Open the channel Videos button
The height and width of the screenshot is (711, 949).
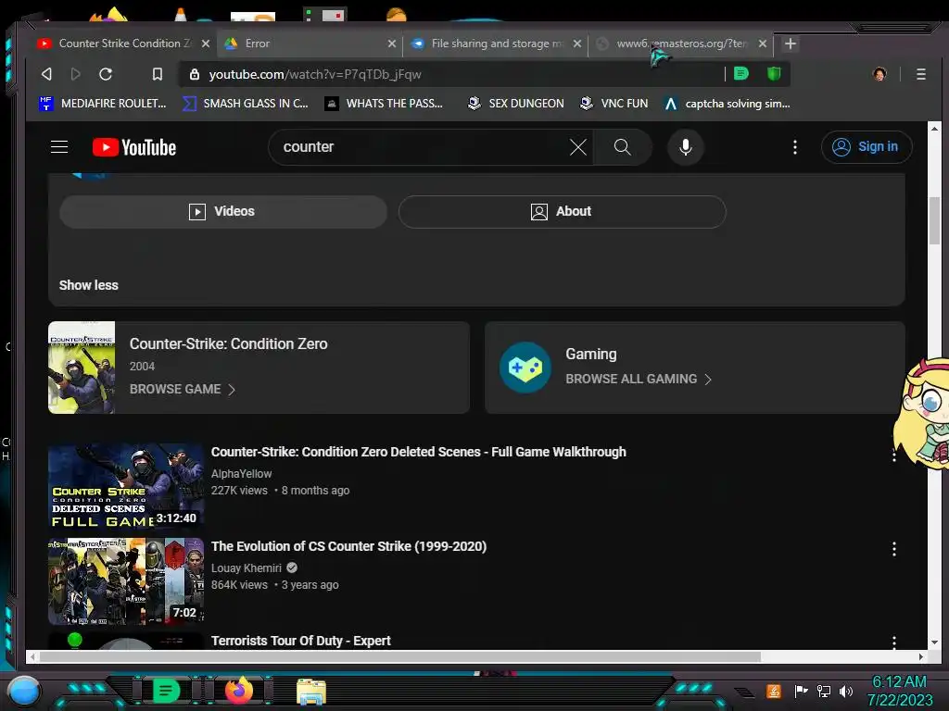(x=222, y=212)
